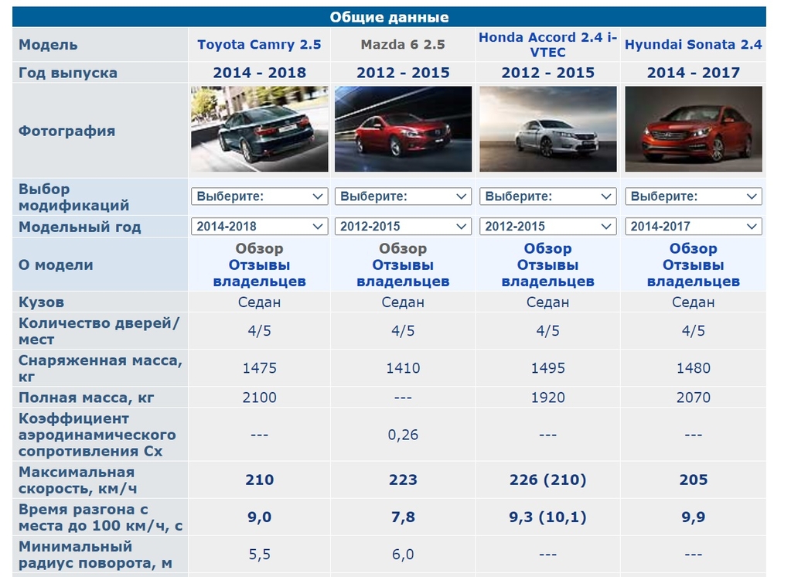Open the Hyundai Sonata overview link
Image resolution: width=791 pixels, height=577 pixels.
pos(694,248)
